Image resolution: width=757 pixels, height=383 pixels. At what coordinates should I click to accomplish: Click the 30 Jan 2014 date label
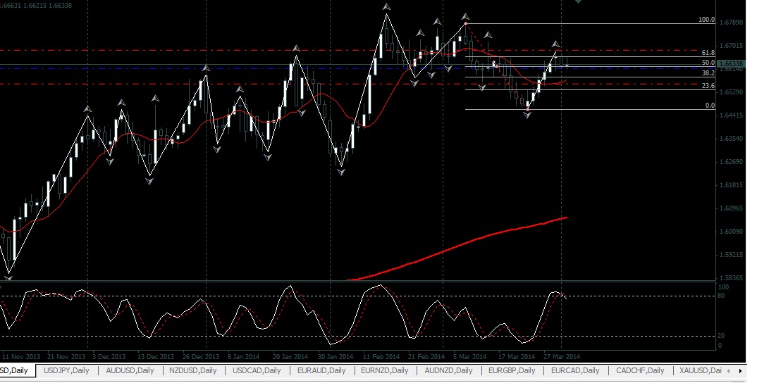click(x=336, y=357)
